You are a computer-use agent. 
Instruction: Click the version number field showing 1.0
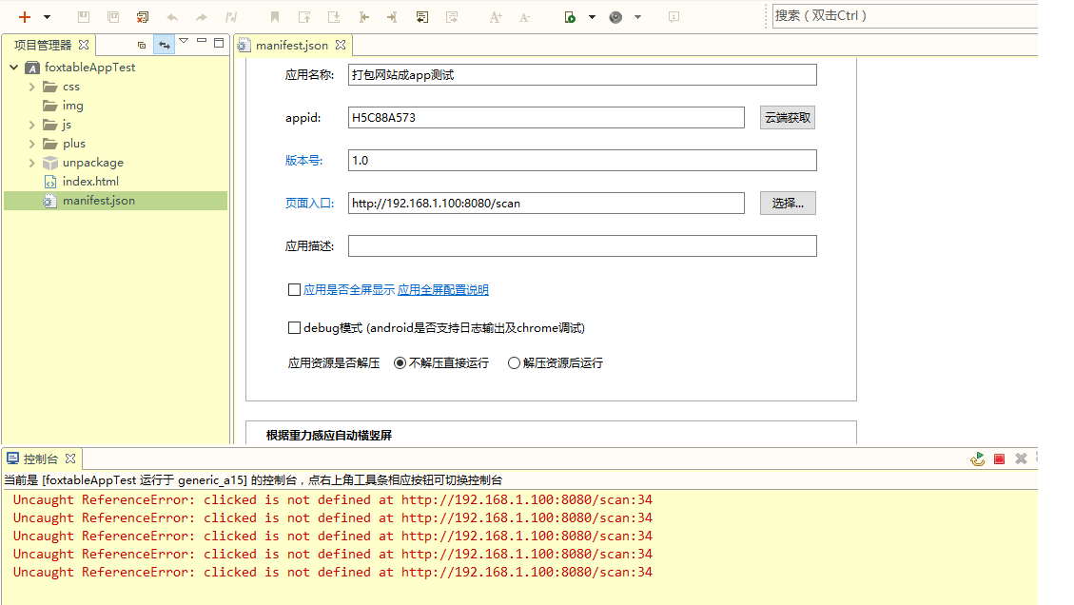[582, 161]
